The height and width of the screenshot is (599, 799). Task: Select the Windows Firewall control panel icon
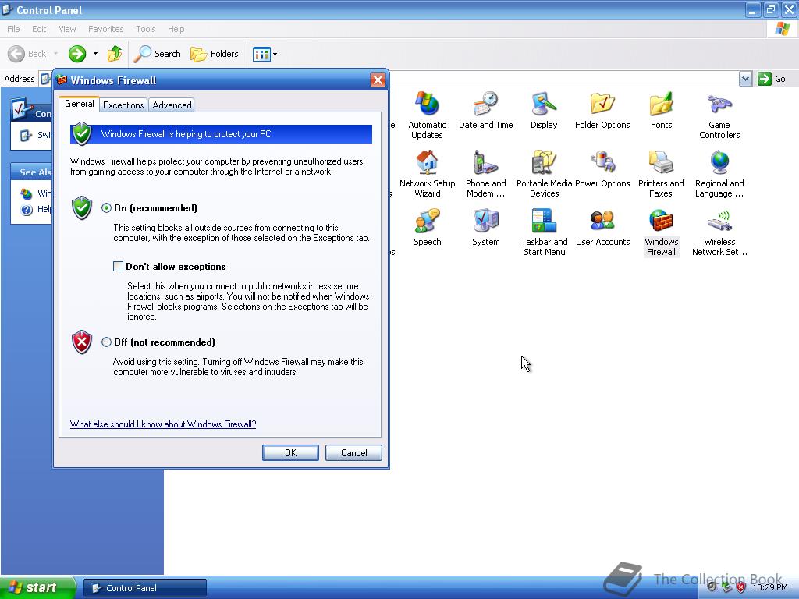(661, 232)
